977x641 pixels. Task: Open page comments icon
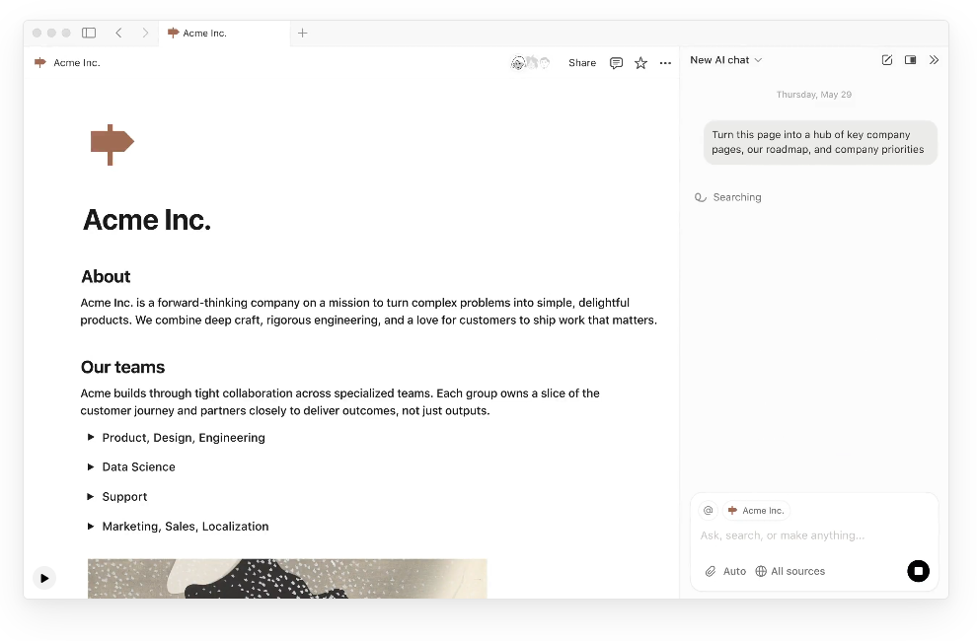click(x=616, y=63)
